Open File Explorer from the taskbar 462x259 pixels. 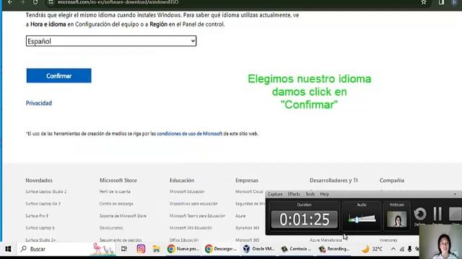pos(156,249)
